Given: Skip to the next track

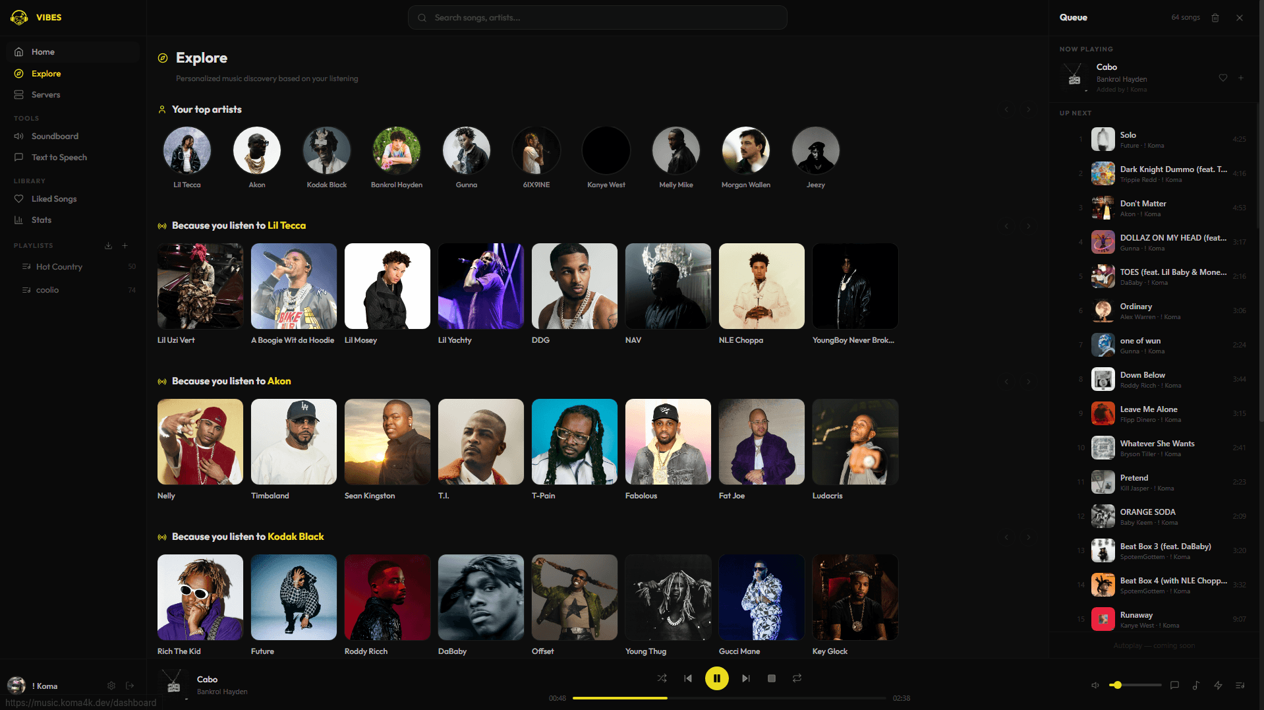Looking at the screenshot, I should point(745,678).
